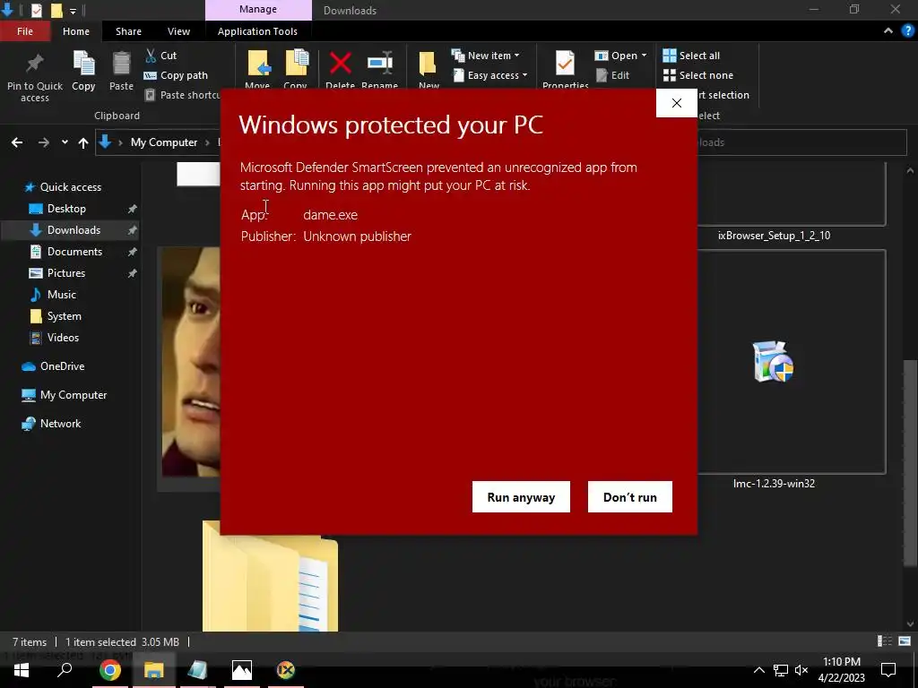The image size is (918, 688).
Task: Open the recent locations dropdown arrow
Action: 65,142
